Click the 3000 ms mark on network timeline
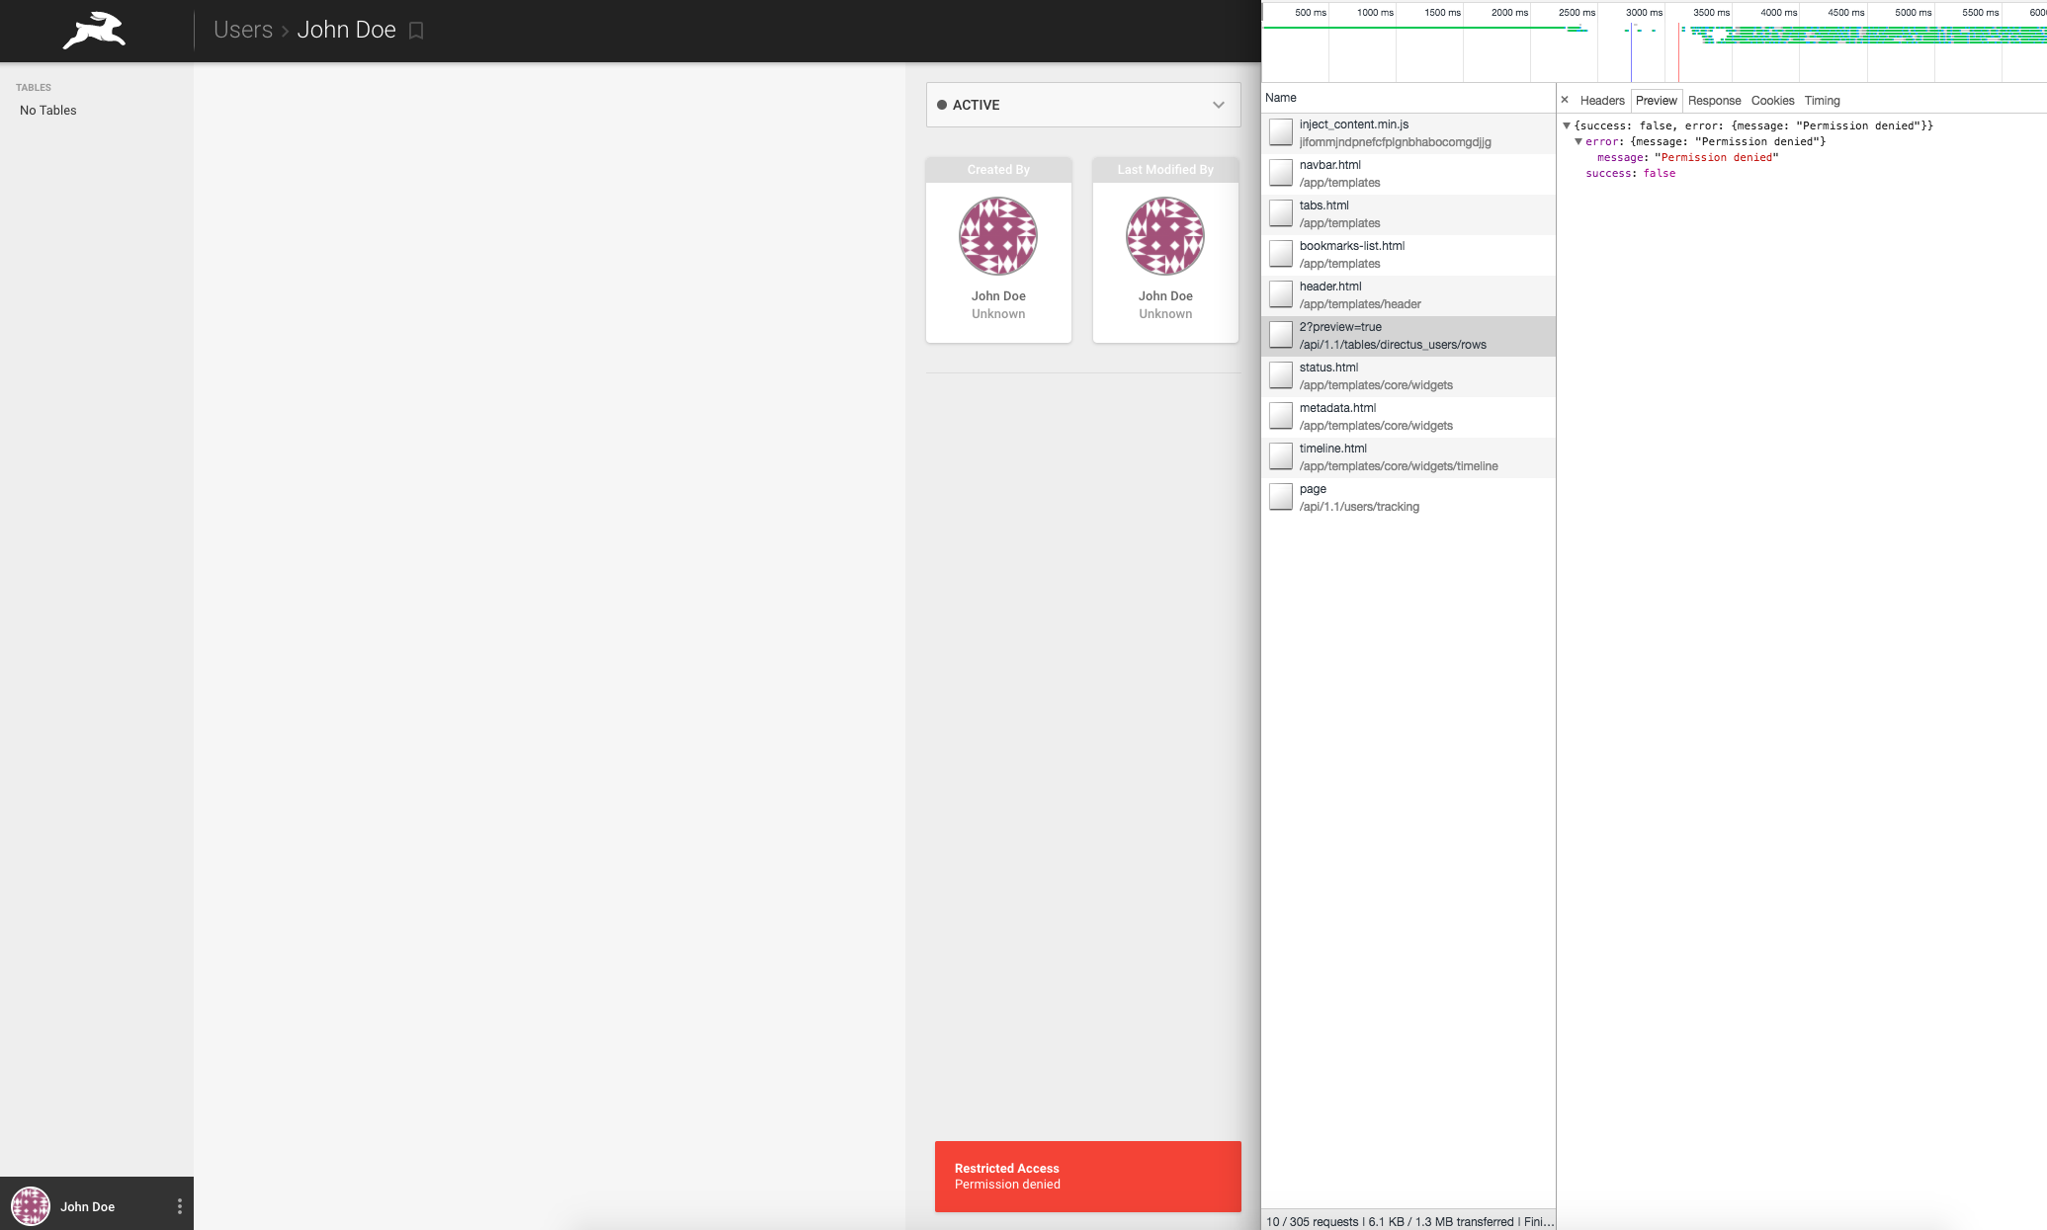2047x1230 pixels. (x=1644, y=13)
